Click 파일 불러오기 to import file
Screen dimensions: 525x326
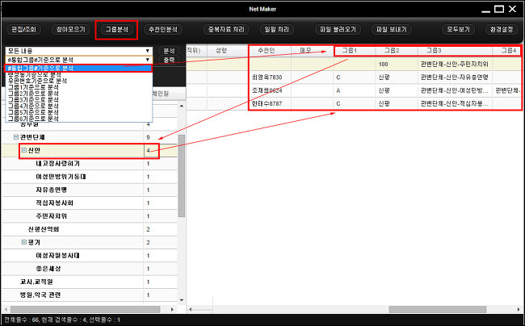(x=338, y=29)
